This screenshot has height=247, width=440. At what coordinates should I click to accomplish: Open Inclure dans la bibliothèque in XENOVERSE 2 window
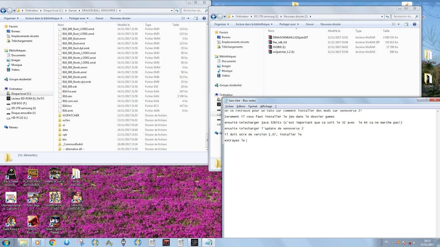click(44, 18)
